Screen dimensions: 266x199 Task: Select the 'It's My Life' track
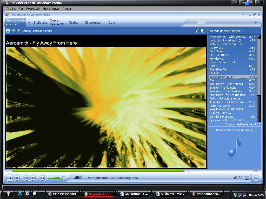[x=232, y=48]
